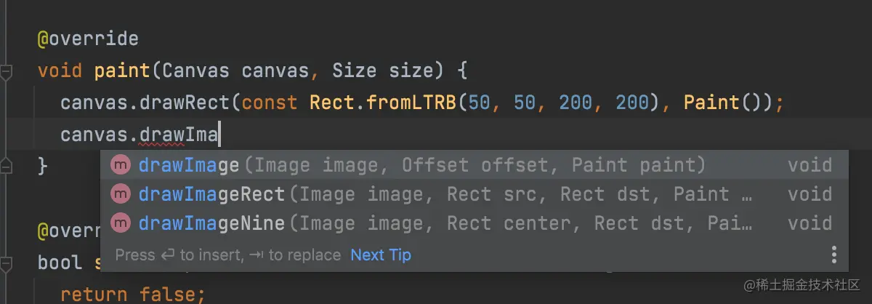Click the method icon beside drawImage suggestion

point(120,165)
